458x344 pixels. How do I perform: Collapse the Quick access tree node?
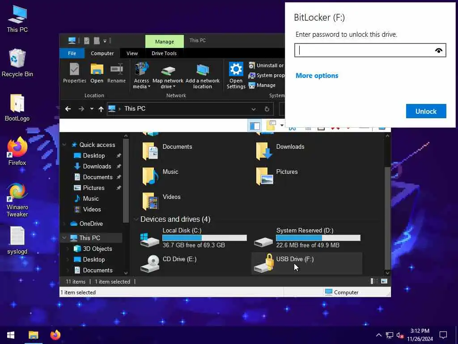coord(64,145)
